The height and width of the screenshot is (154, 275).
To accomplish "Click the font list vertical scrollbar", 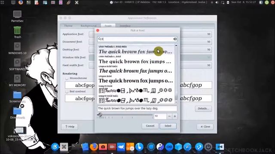I will 176,74.
